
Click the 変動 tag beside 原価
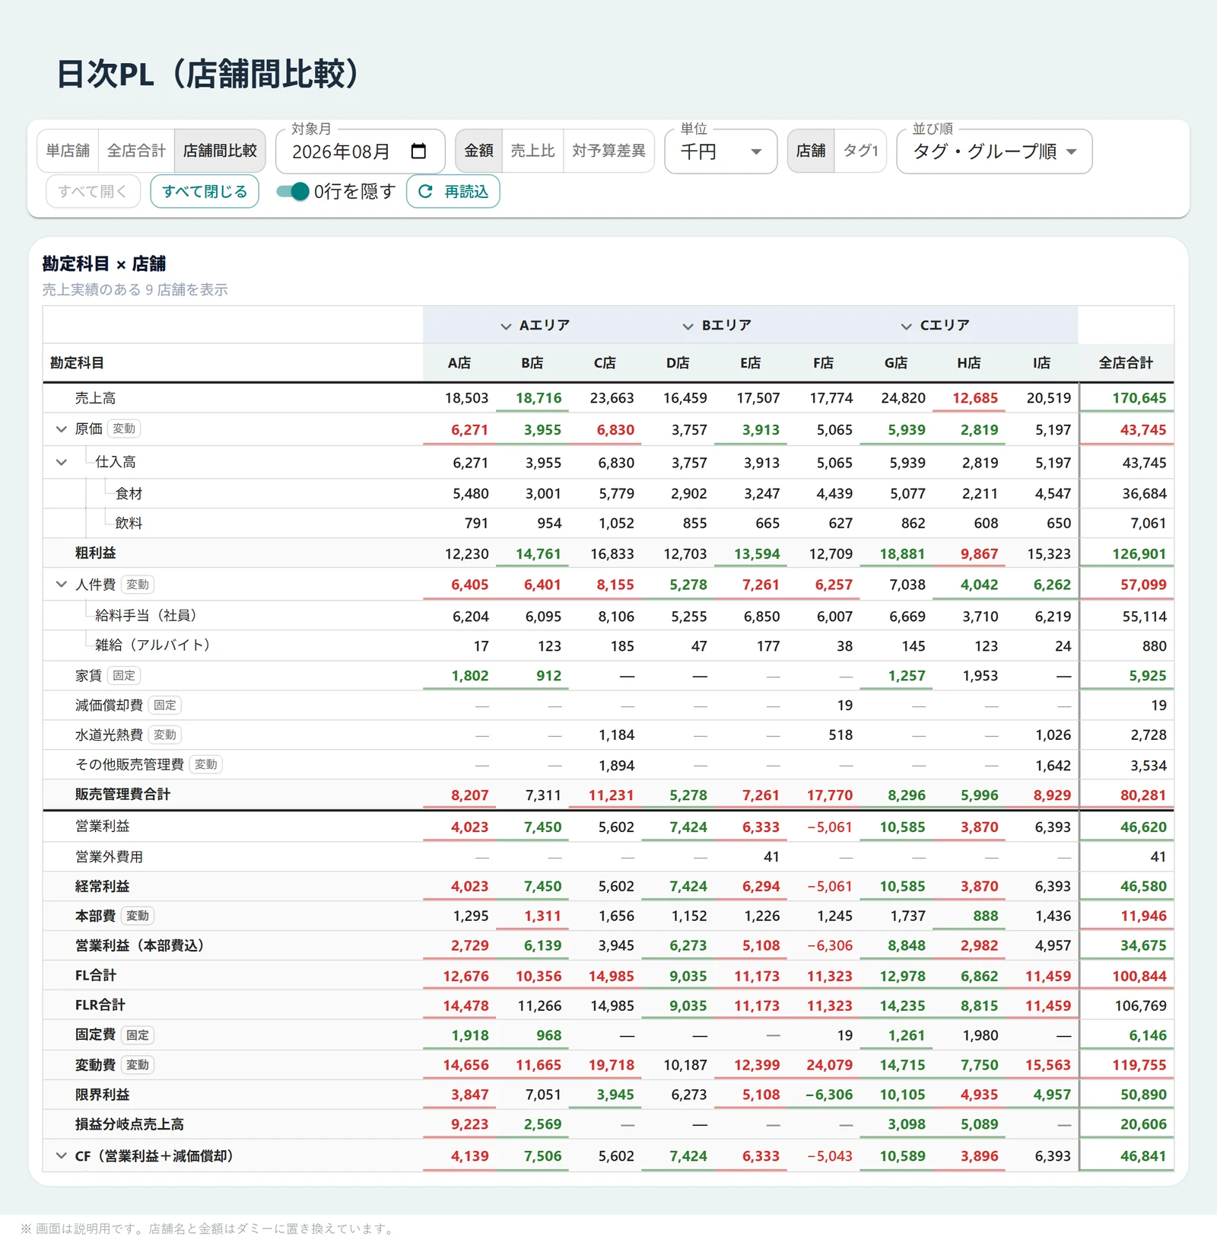[x=124, y=429]
